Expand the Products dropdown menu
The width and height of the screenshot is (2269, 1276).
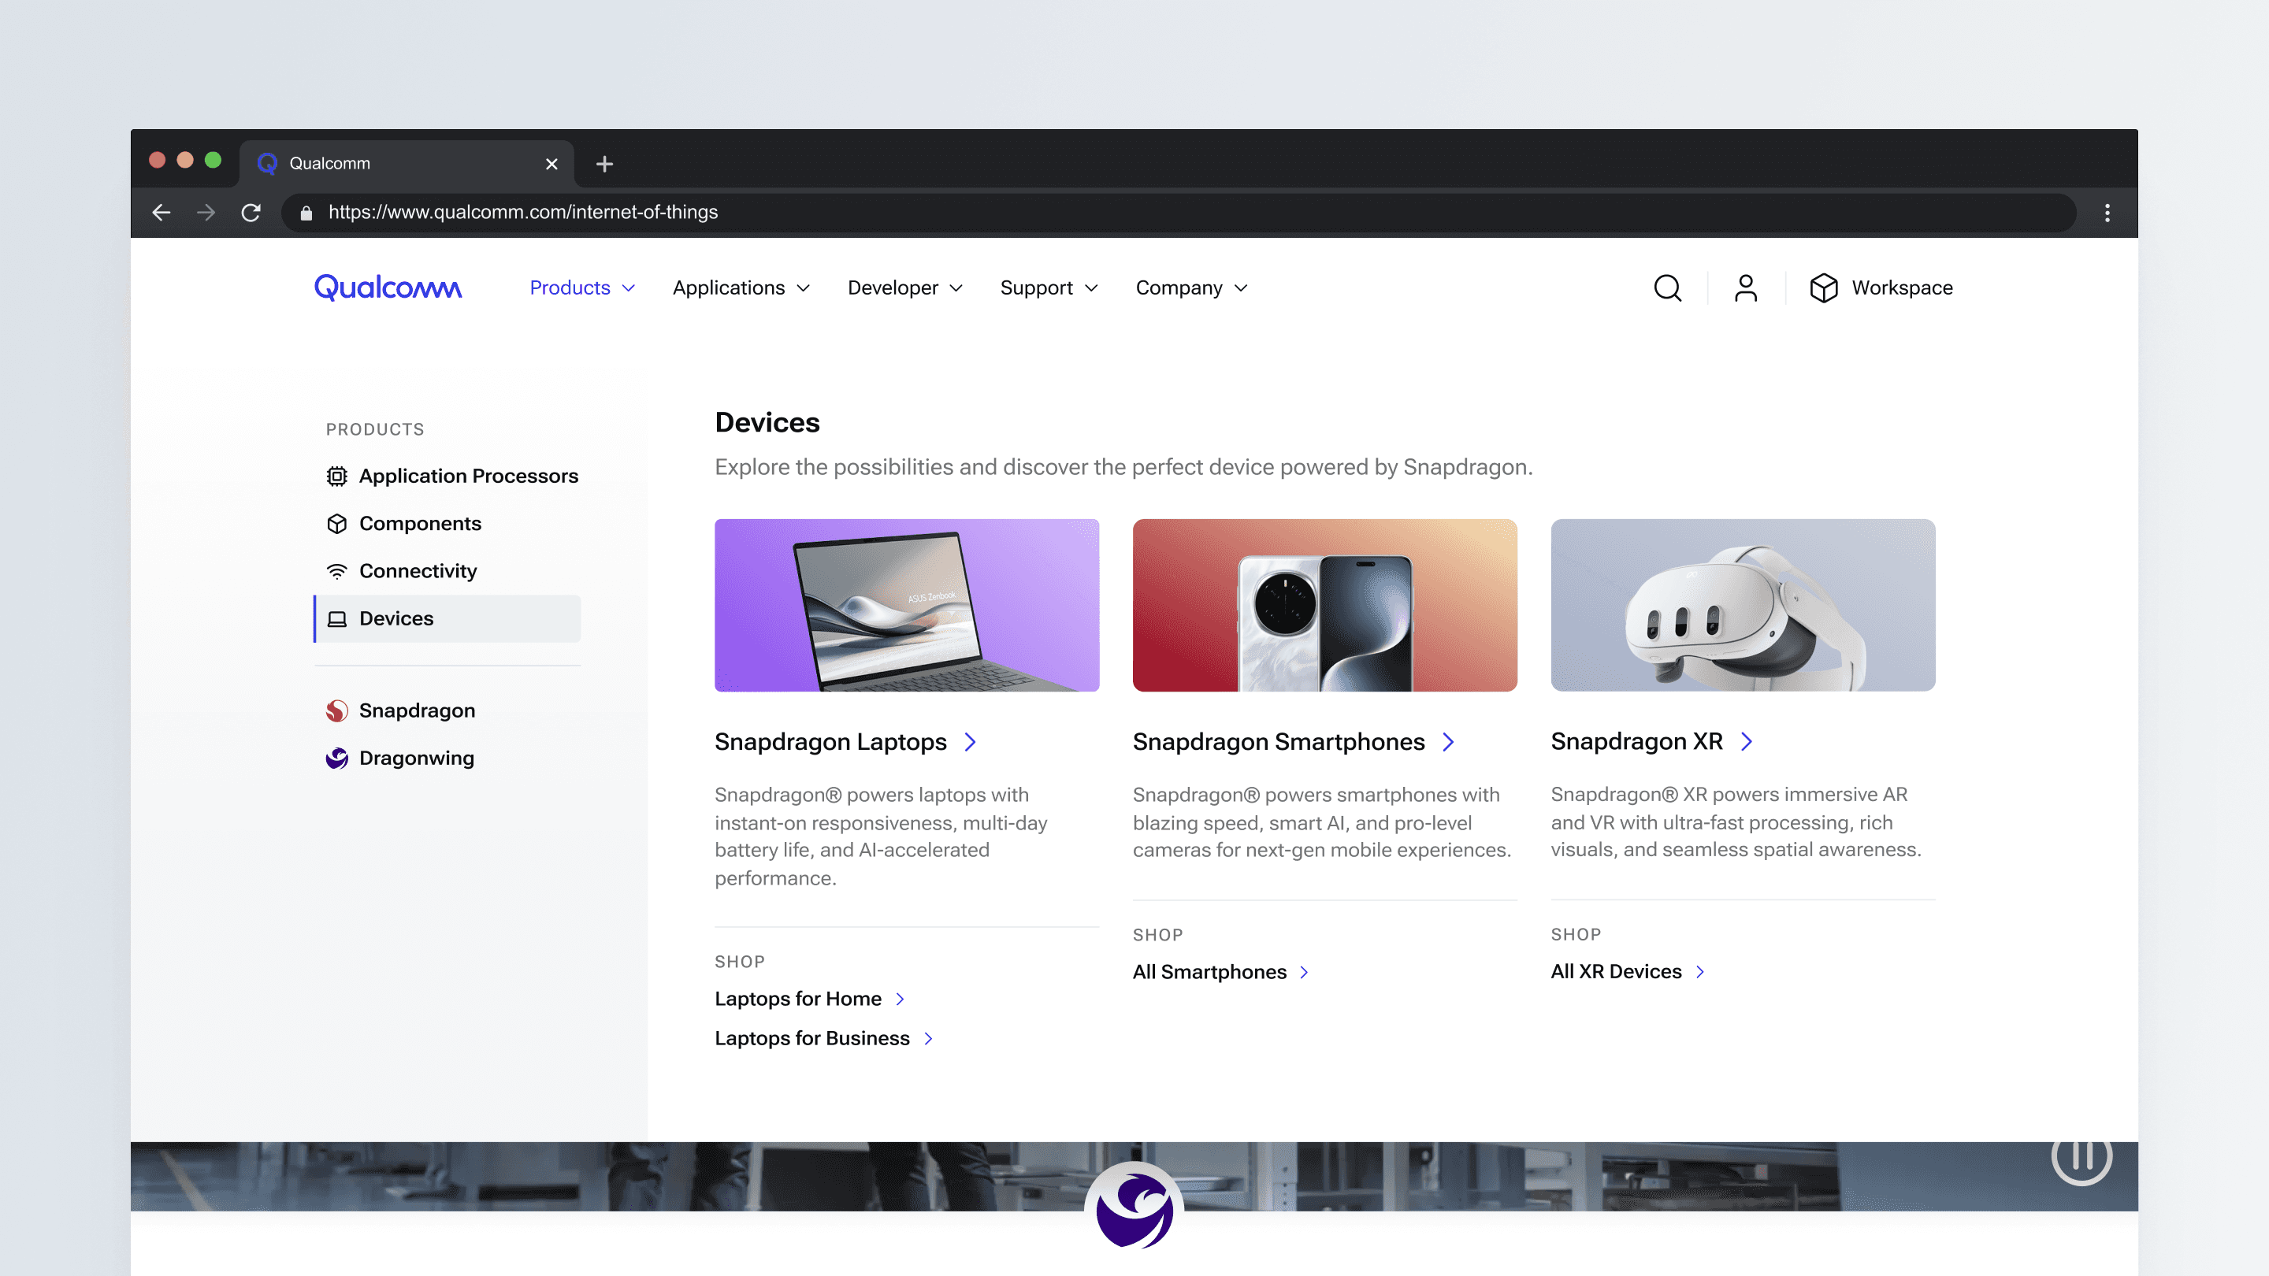tap(581, 288)
